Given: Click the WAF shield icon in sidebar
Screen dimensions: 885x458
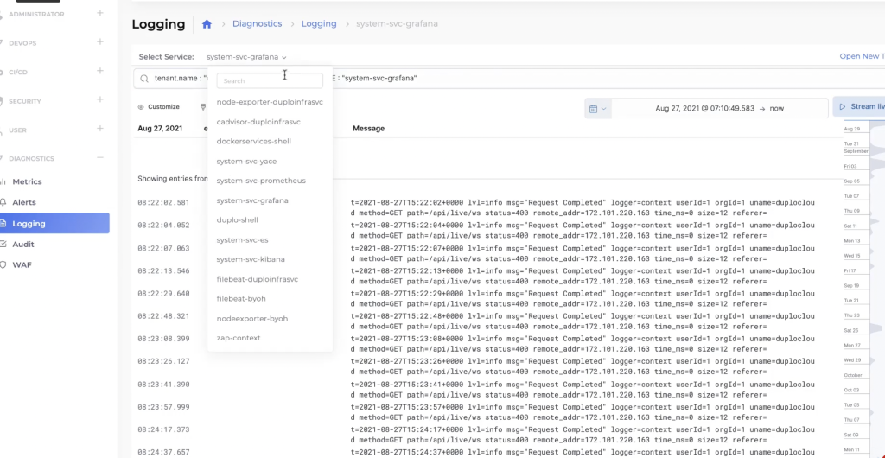Looking at the screenshot, I should click(4, 264).
